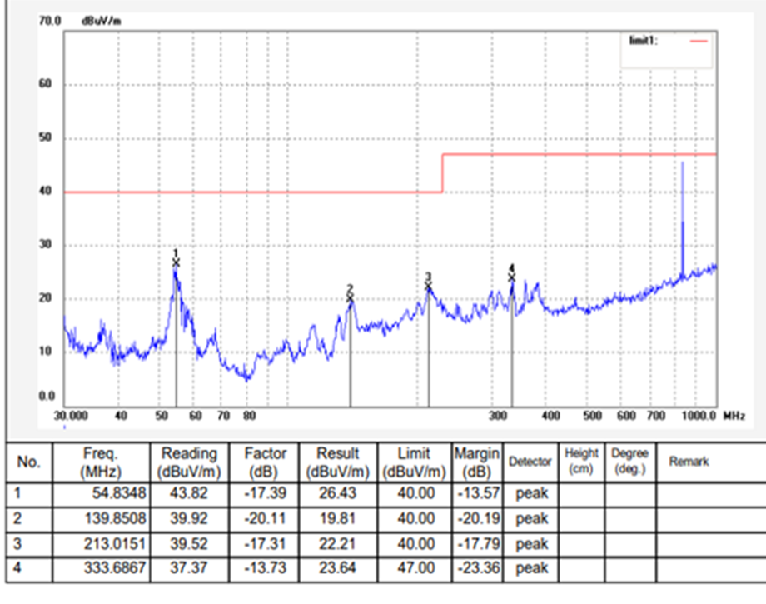Image resolution: width=766 pixels, height=604 pixels.
Task: Click margin value -17.79
Action: (x=478, y=544)
